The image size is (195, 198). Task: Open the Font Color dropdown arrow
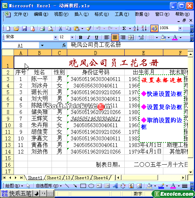181,38
